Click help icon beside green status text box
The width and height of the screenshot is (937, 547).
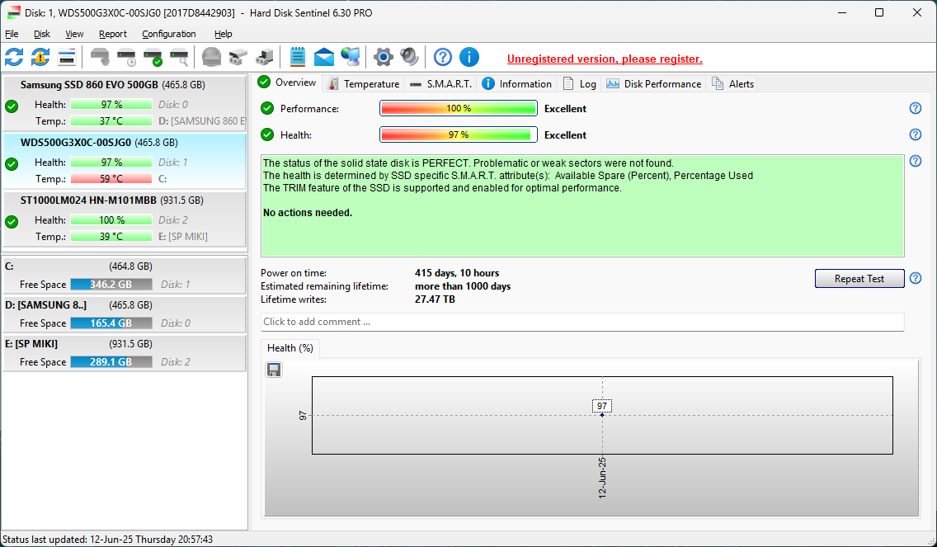pyautogui.click(x=915, y=161)
